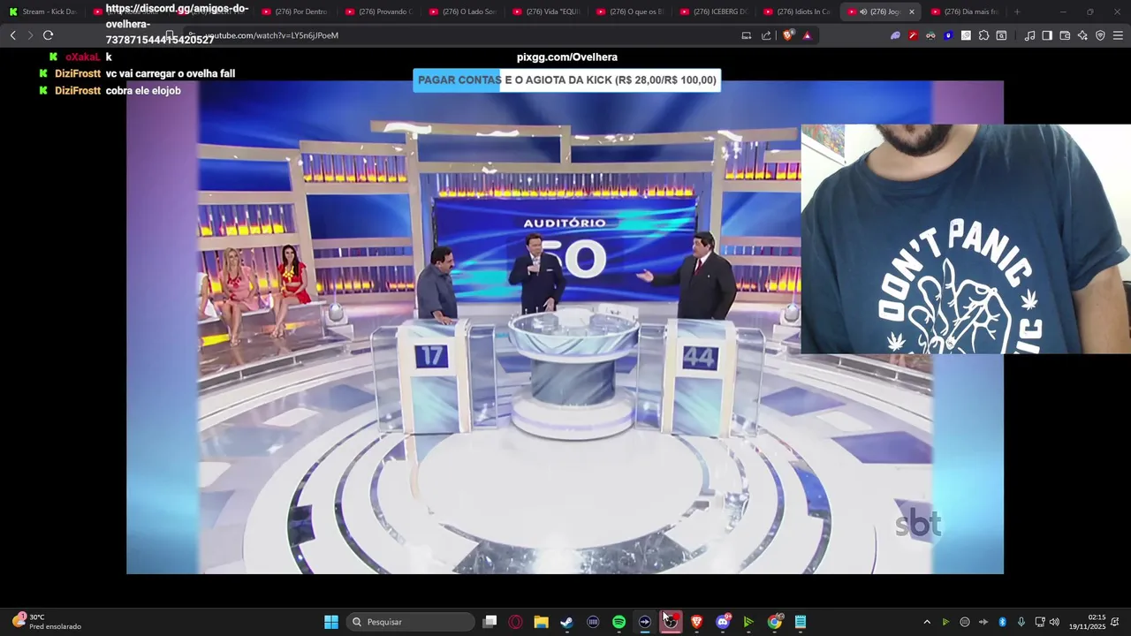
Task: Open the Brave Wallet icon
Action: 1065,35
